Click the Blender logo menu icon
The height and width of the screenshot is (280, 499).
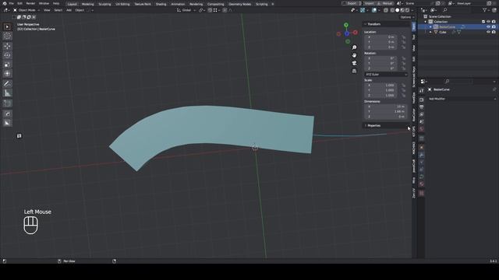pyautogui.click(x=5, y=3)
